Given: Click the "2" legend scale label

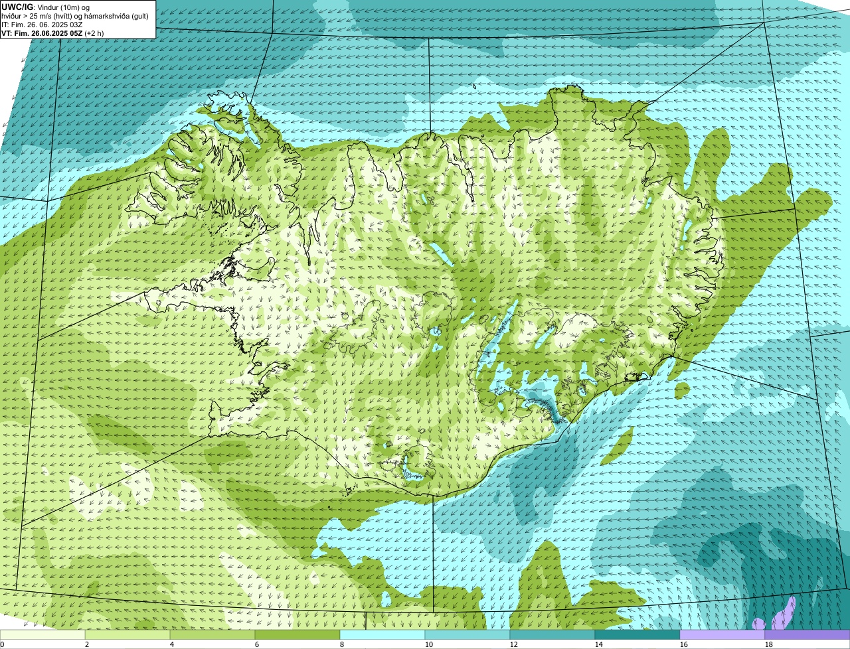Looking at the screenshot, I should tap(87, 644).
